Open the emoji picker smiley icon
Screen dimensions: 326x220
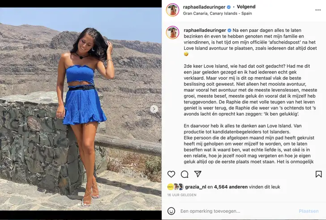coord(171,211)
